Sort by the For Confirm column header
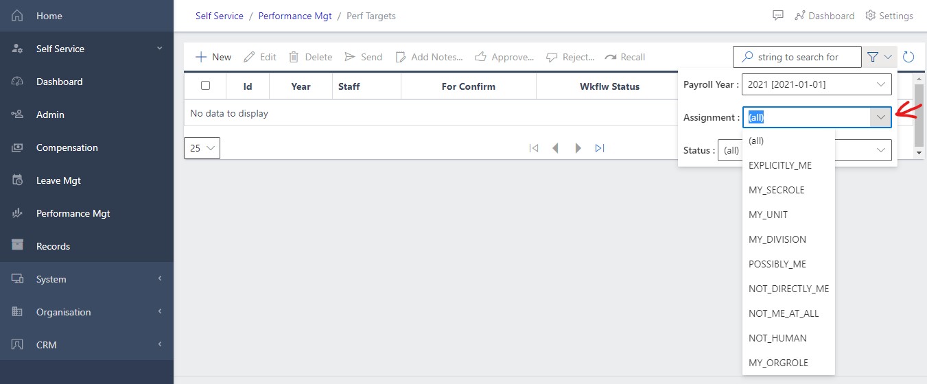Image resolution: width=927 pixels, height=384 pixels. tap(469, 86)
